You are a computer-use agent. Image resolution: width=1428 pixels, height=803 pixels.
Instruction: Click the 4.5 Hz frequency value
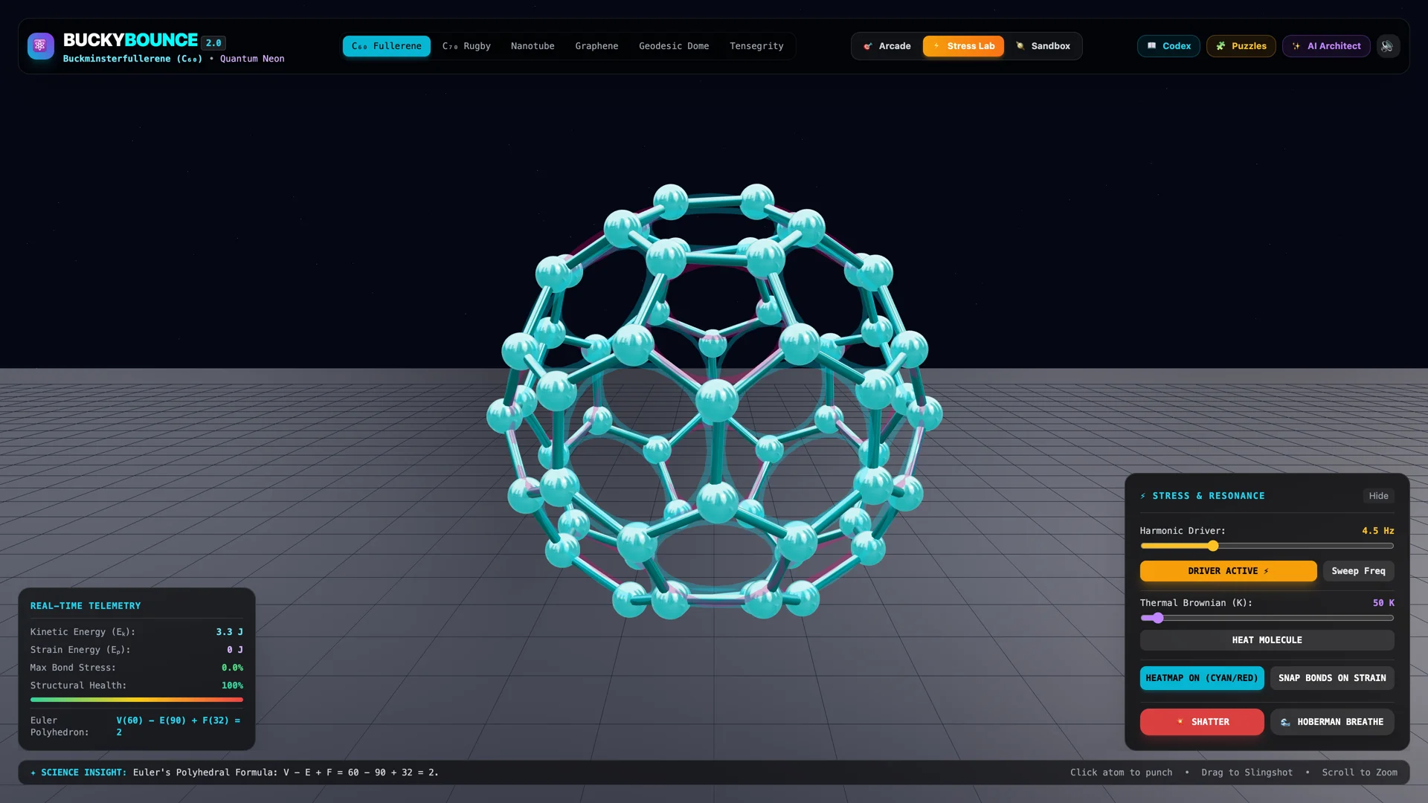(1377, 531)
